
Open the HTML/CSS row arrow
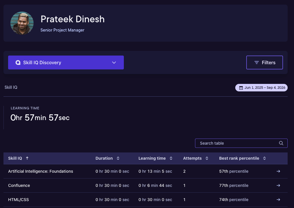pos(278,200)
